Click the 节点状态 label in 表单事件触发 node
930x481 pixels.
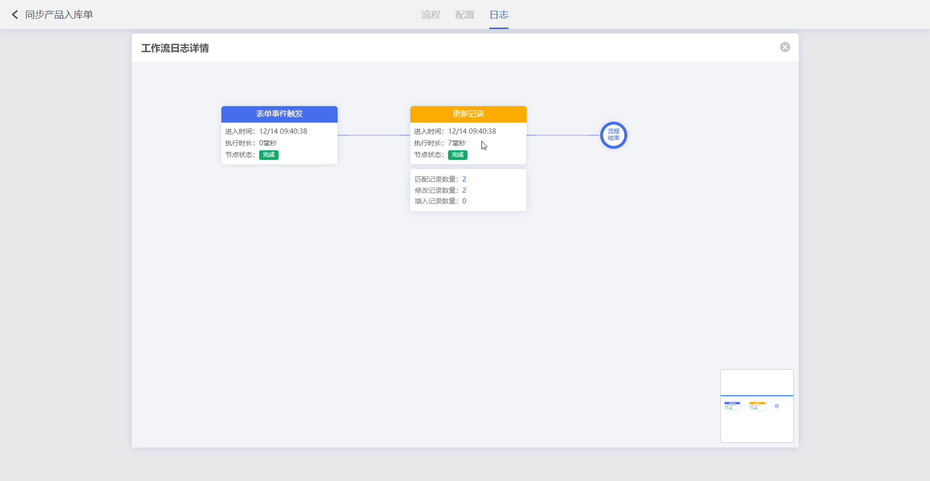click(240, 155)
